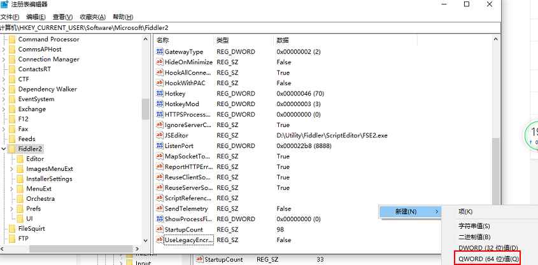Select the Editor subkey under Fiddler2
Screen dimensions: 538x265
point(35,159)
